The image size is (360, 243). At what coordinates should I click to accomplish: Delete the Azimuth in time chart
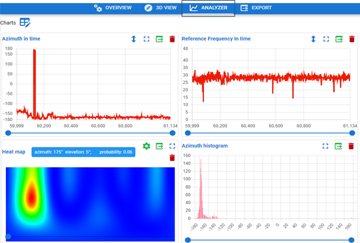(172, 39)
